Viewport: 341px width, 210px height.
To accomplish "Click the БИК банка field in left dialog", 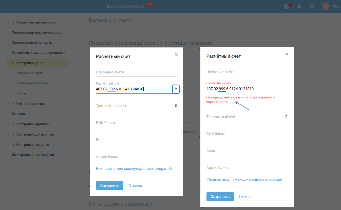I will click(136, 123).
